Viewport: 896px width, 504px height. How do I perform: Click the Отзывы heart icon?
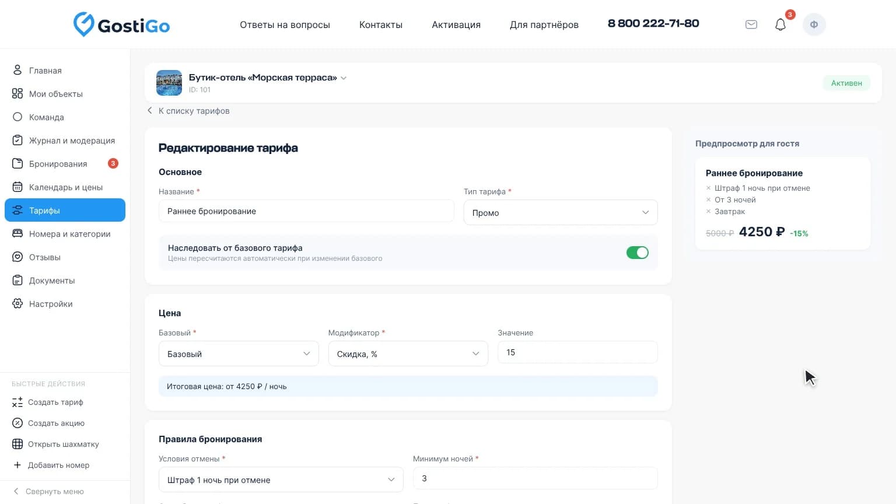point(17,257)
